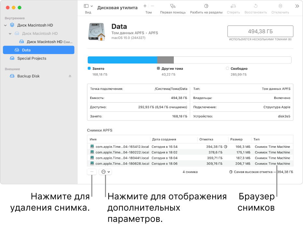Click the Erase (Стереть) toolbar icon

click(233, 6)
